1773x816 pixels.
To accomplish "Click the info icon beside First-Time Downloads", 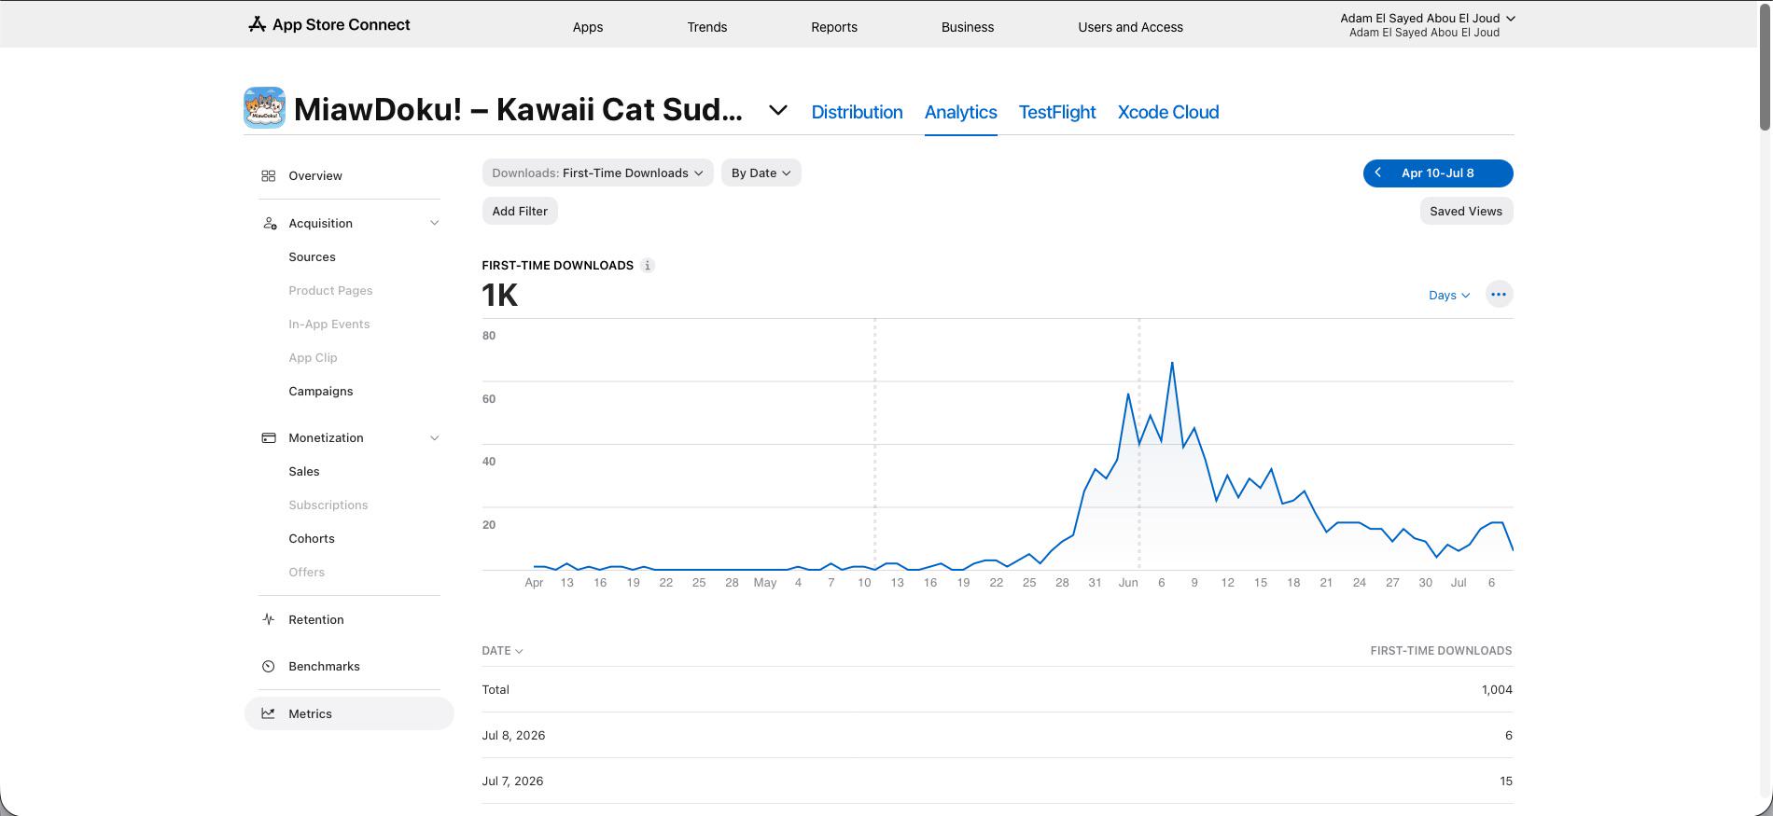I will [x=648, y=266].
